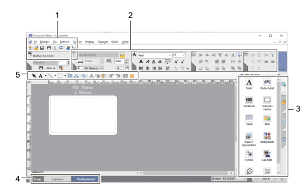Viewport: 301px width, 191px height.
Task: Click the Symbol insert icon
Action: tap(249, 155)
